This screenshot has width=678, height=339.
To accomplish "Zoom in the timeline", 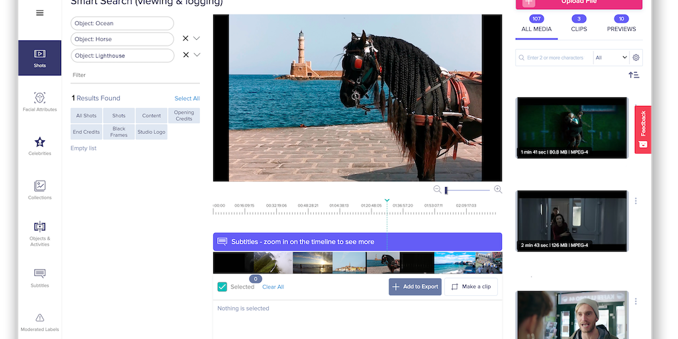I will pos(498,189).
